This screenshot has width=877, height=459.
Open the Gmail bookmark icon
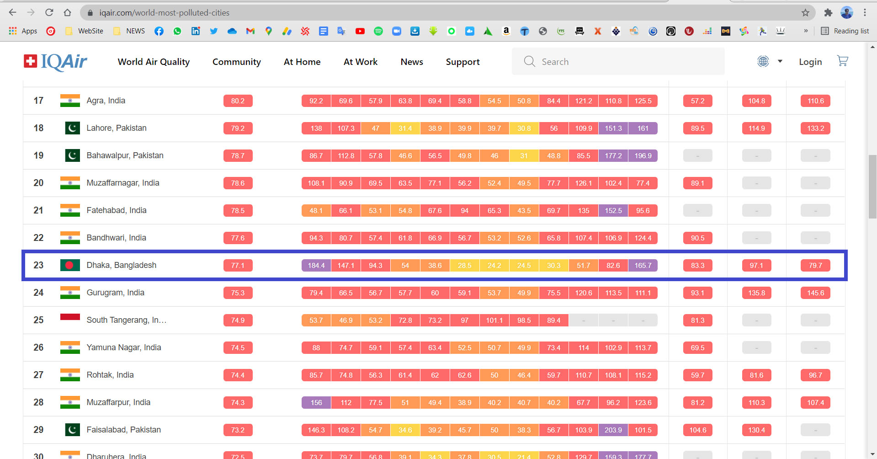(250, 31)
